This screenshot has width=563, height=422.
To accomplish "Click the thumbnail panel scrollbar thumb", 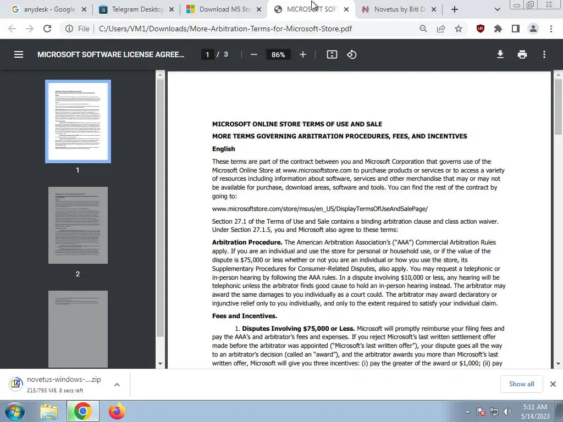I will point(160,208).
